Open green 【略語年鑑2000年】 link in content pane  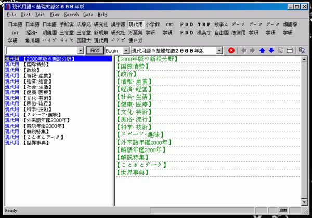141,149
